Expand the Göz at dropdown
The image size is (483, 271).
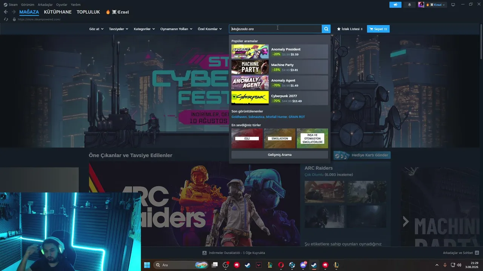coord(96,29)
